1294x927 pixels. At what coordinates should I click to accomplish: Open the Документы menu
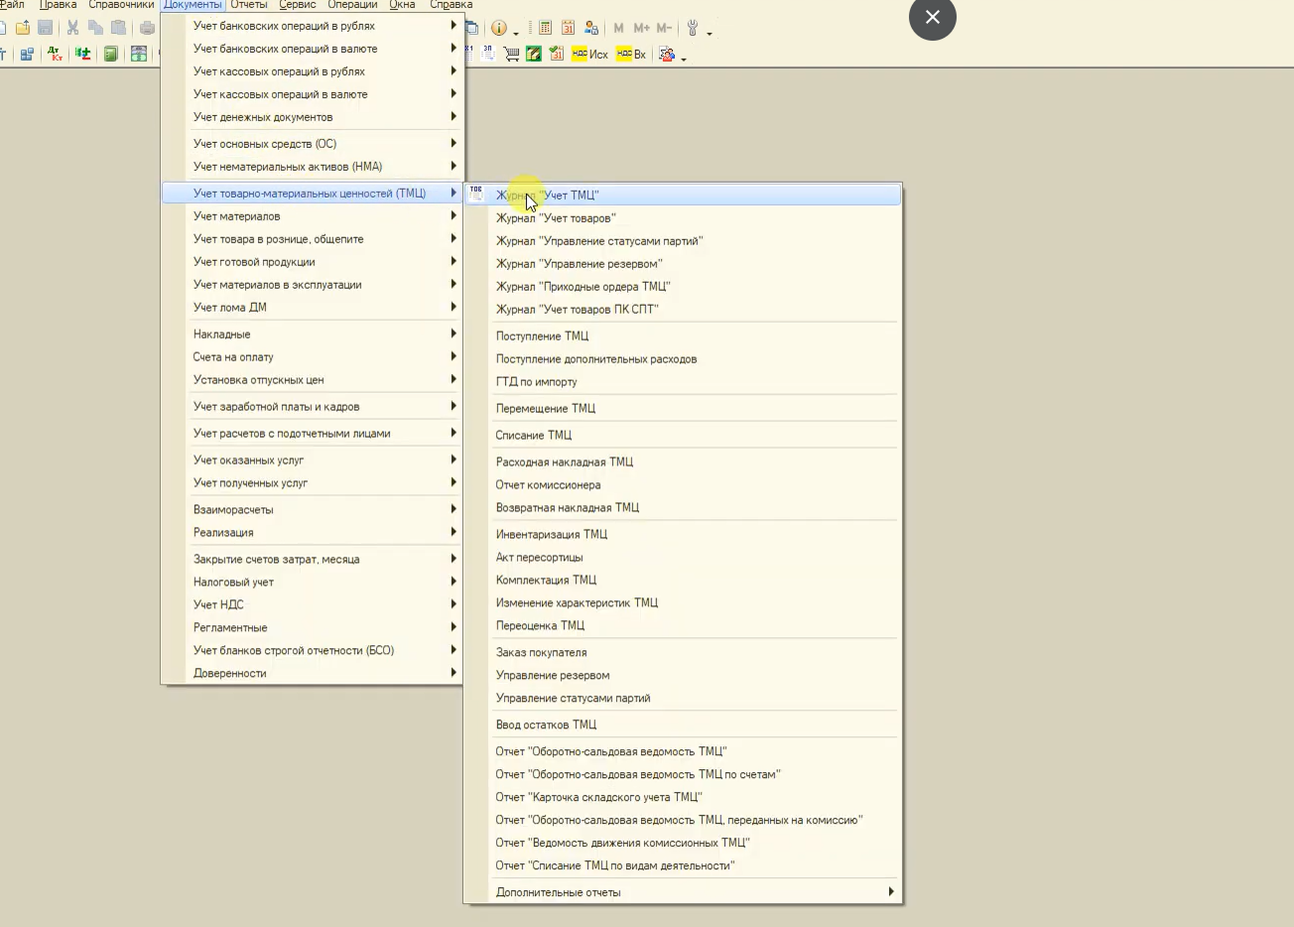[x=193, y=5]
